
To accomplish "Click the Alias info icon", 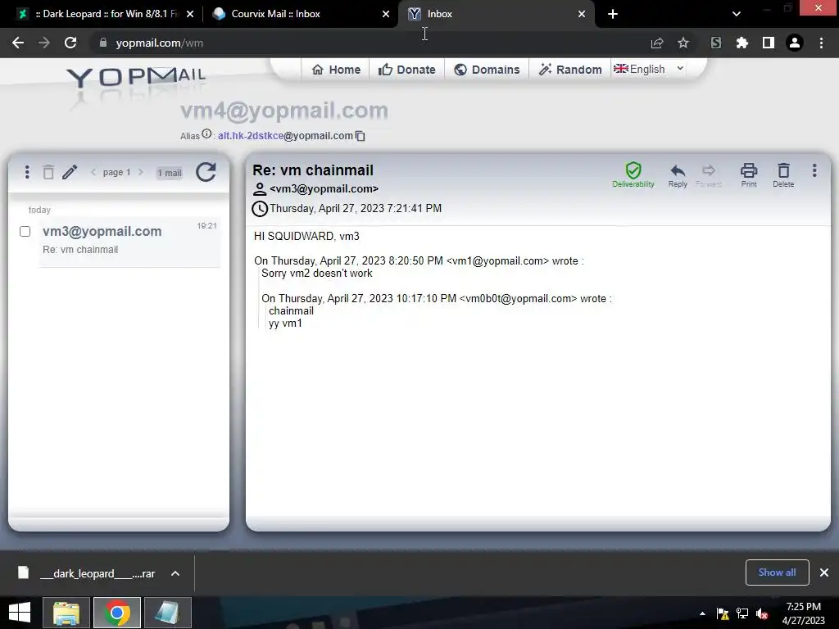I will coord(206,133).
